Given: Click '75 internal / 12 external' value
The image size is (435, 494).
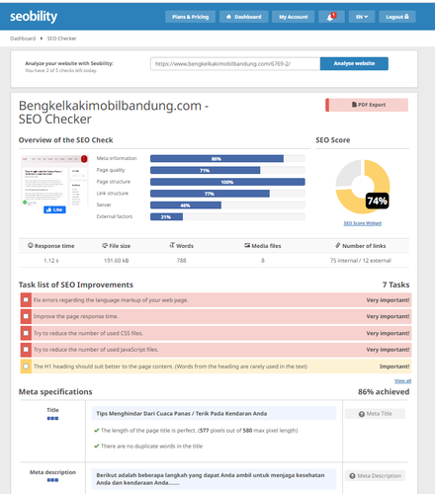Looking at the screenshot, I should 361,261.
